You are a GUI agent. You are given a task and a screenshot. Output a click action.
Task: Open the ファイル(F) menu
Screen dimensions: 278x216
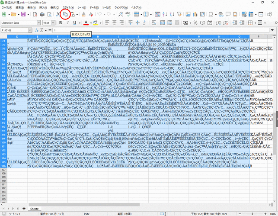7,8
